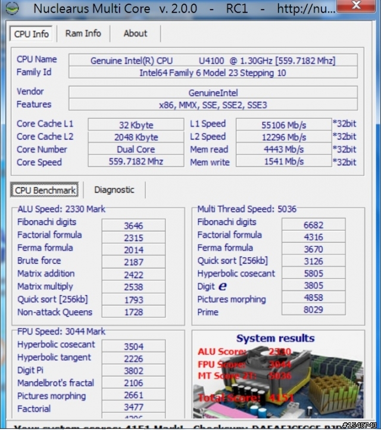Switch to the CPU Info tab
The image size is (381, 430).
click(31, 34)
